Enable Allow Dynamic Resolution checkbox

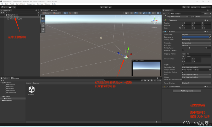click(183, 80)
